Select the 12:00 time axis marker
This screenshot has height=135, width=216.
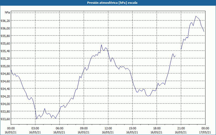point(108,129)
